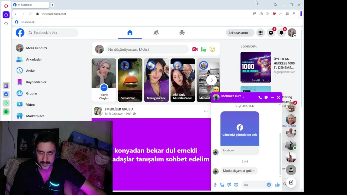Take a snapshot with camera icon

click(x=261, y=14)
